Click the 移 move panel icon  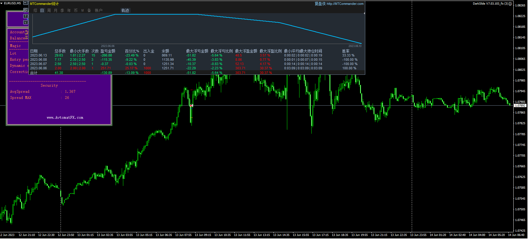pyautogui.click(x=26, y=10)
